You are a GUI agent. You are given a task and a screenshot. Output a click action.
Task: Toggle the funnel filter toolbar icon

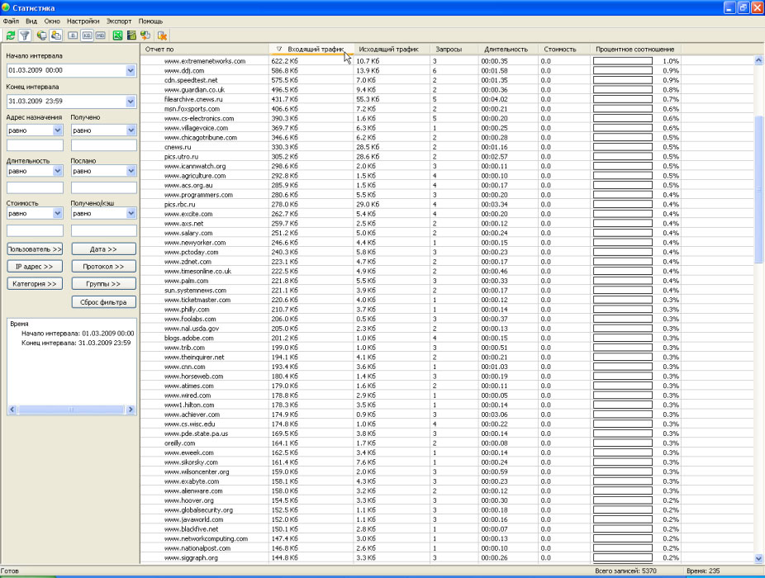point(25,36)
